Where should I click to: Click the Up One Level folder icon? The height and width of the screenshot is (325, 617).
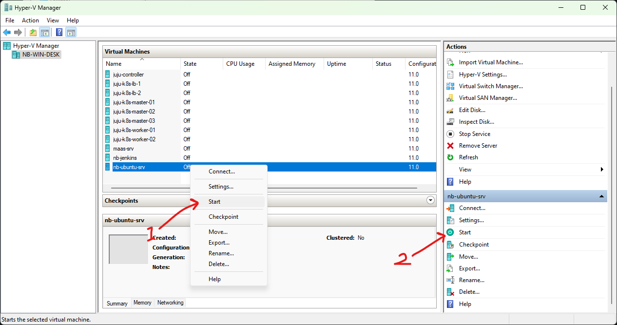pos(33,33)
